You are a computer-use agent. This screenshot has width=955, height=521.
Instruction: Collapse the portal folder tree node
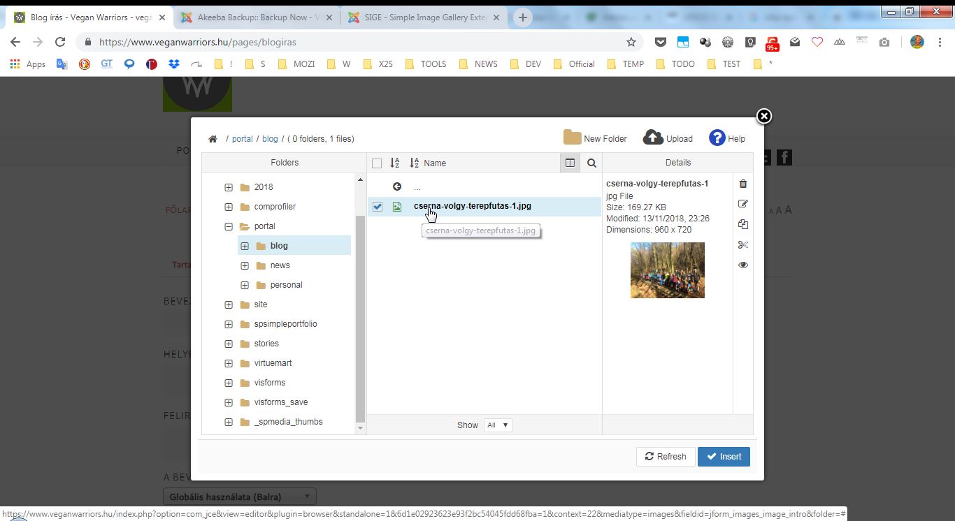[229, 226]
